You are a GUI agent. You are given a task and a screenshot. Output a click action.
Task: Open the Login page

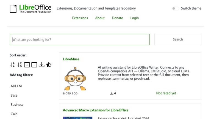[x=134, y=18]
